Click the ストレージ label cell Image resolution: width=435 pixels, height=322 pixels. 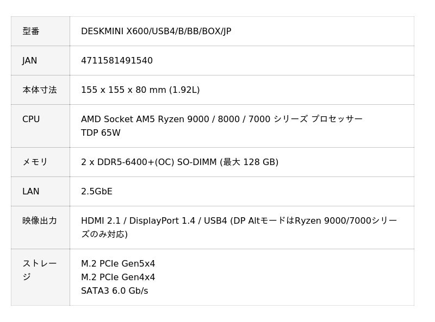(39, 270)
